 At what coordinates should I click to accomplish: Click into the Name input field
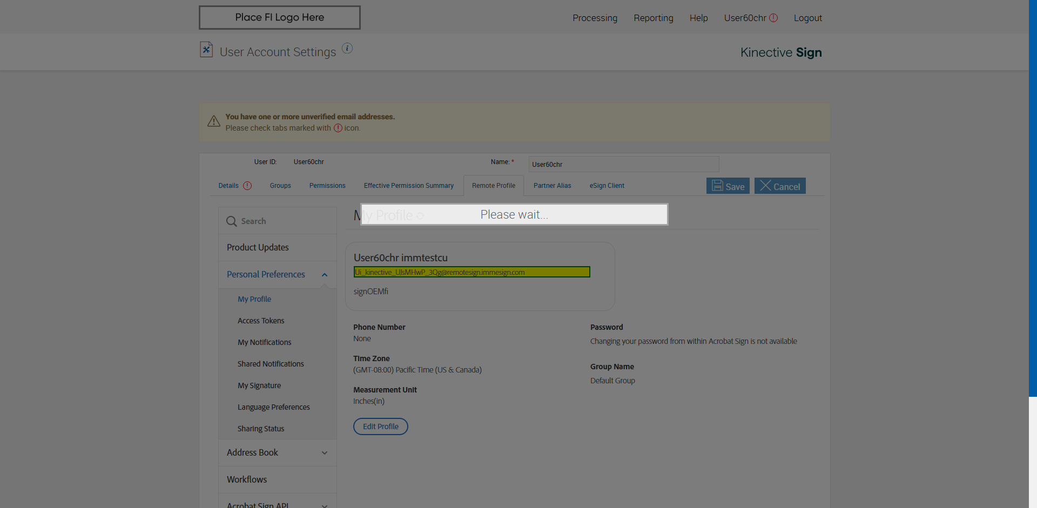[623, 165]
